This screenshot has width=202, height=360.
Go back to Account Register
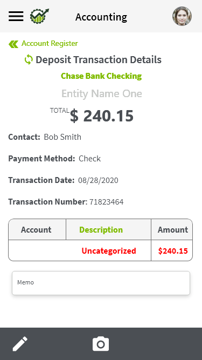pyautogui.click(x=50, y=43)
